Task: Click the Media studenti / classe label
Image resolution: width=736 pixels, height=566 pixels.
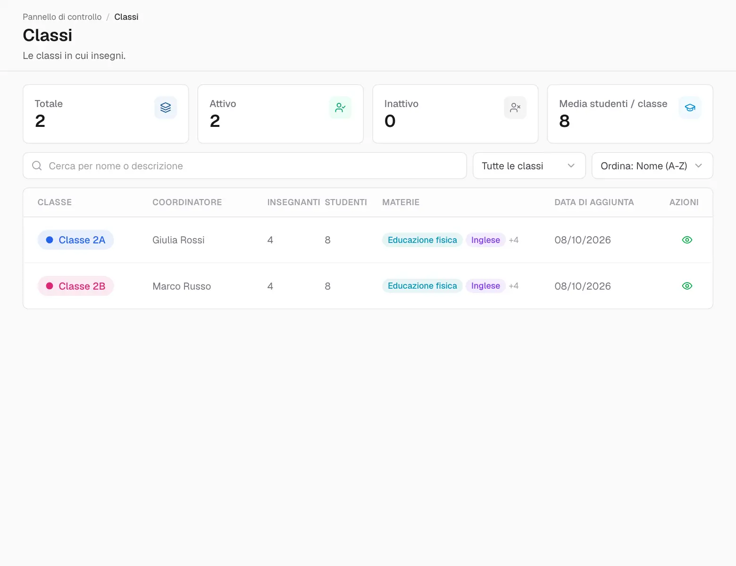Action: (613, 104)
